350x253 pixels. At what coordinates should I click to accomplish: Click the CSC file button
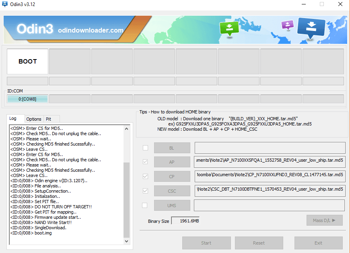pyautogui.click(x=172, y=191)
